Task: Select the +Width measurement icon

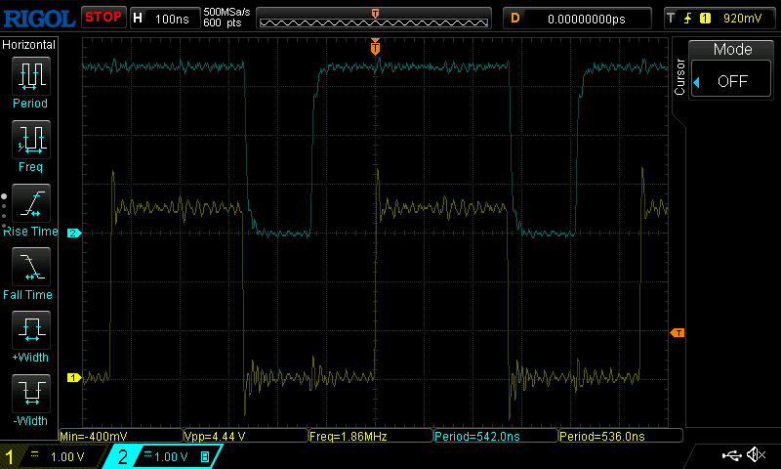Action: point(30,329)
